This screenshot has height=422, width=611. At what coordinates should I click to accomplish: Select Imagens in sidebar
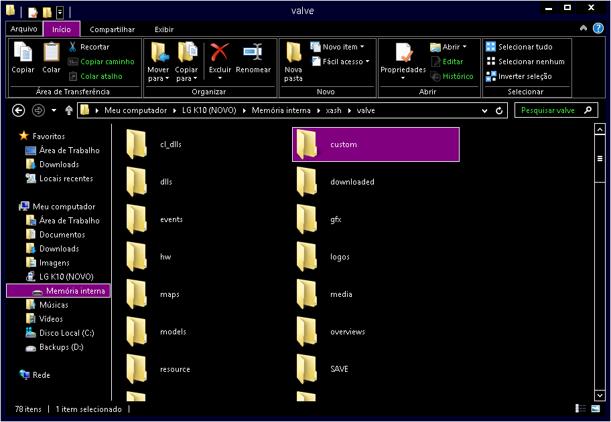pyautogui.click(x=48, y=263)
